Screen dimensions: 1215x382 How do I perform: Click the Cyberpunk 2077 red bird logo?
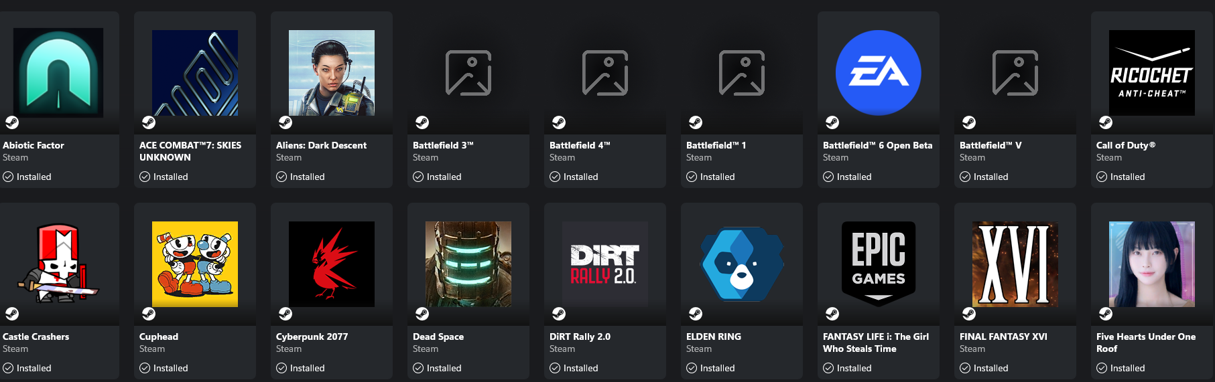[332, 264]
